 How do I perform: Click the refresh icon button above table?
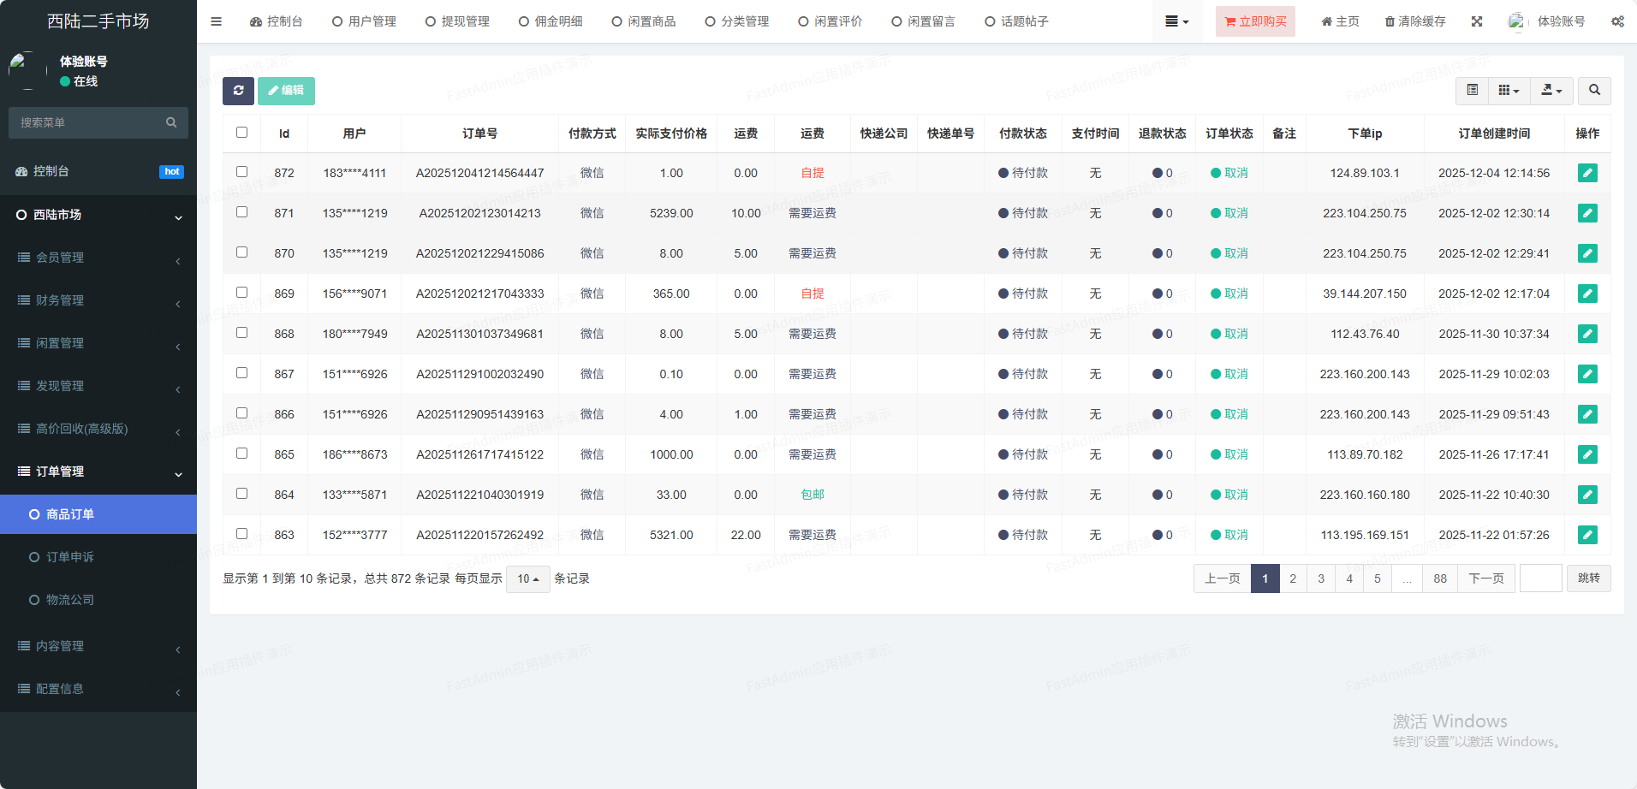coord(238,91)
